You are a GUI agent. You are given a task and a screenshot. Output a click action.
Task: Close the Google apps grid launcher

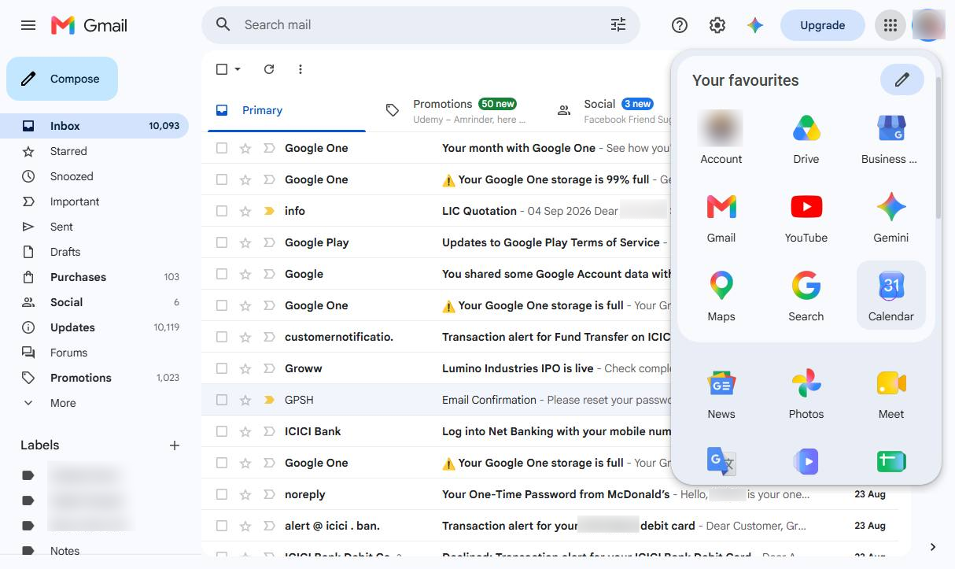(x=890, y=25)
